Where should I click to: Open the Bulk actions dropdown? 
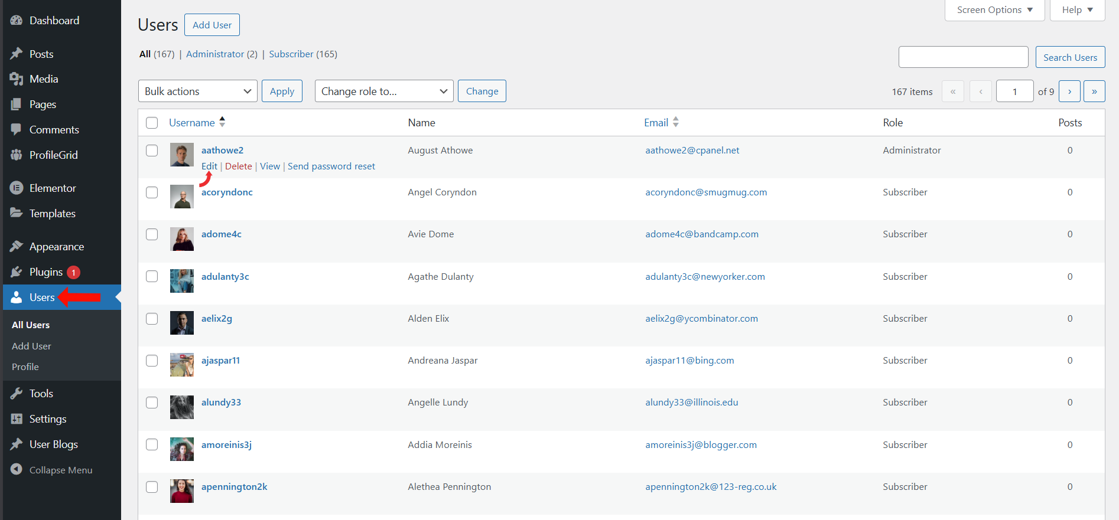click(x=197, y=91)
